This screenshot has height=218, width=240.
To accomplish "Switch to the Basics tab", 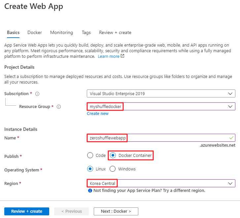I will point(13,32).
